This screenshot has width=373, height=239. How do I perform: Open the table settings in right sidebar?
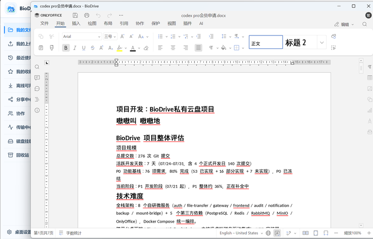tap(369, 77)
